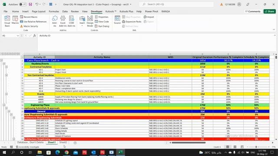This screenshot has width=278, height=156.
Task: Collapse the Non Contractual keydates group
Action: coord(7,75)
